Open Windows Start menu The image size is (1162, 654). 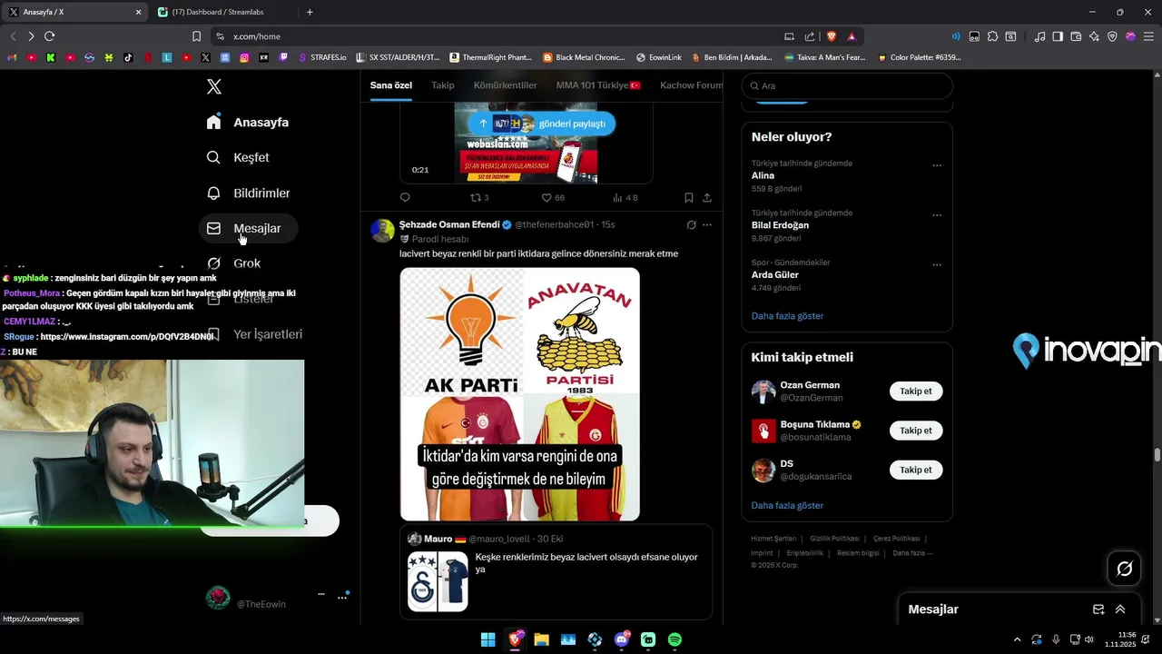click(x=487, y=639)
